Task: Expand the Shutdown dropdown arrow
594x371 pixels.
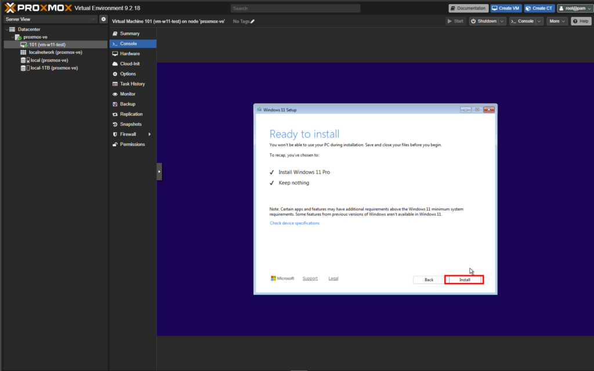Action: click(x=502, y=21)
